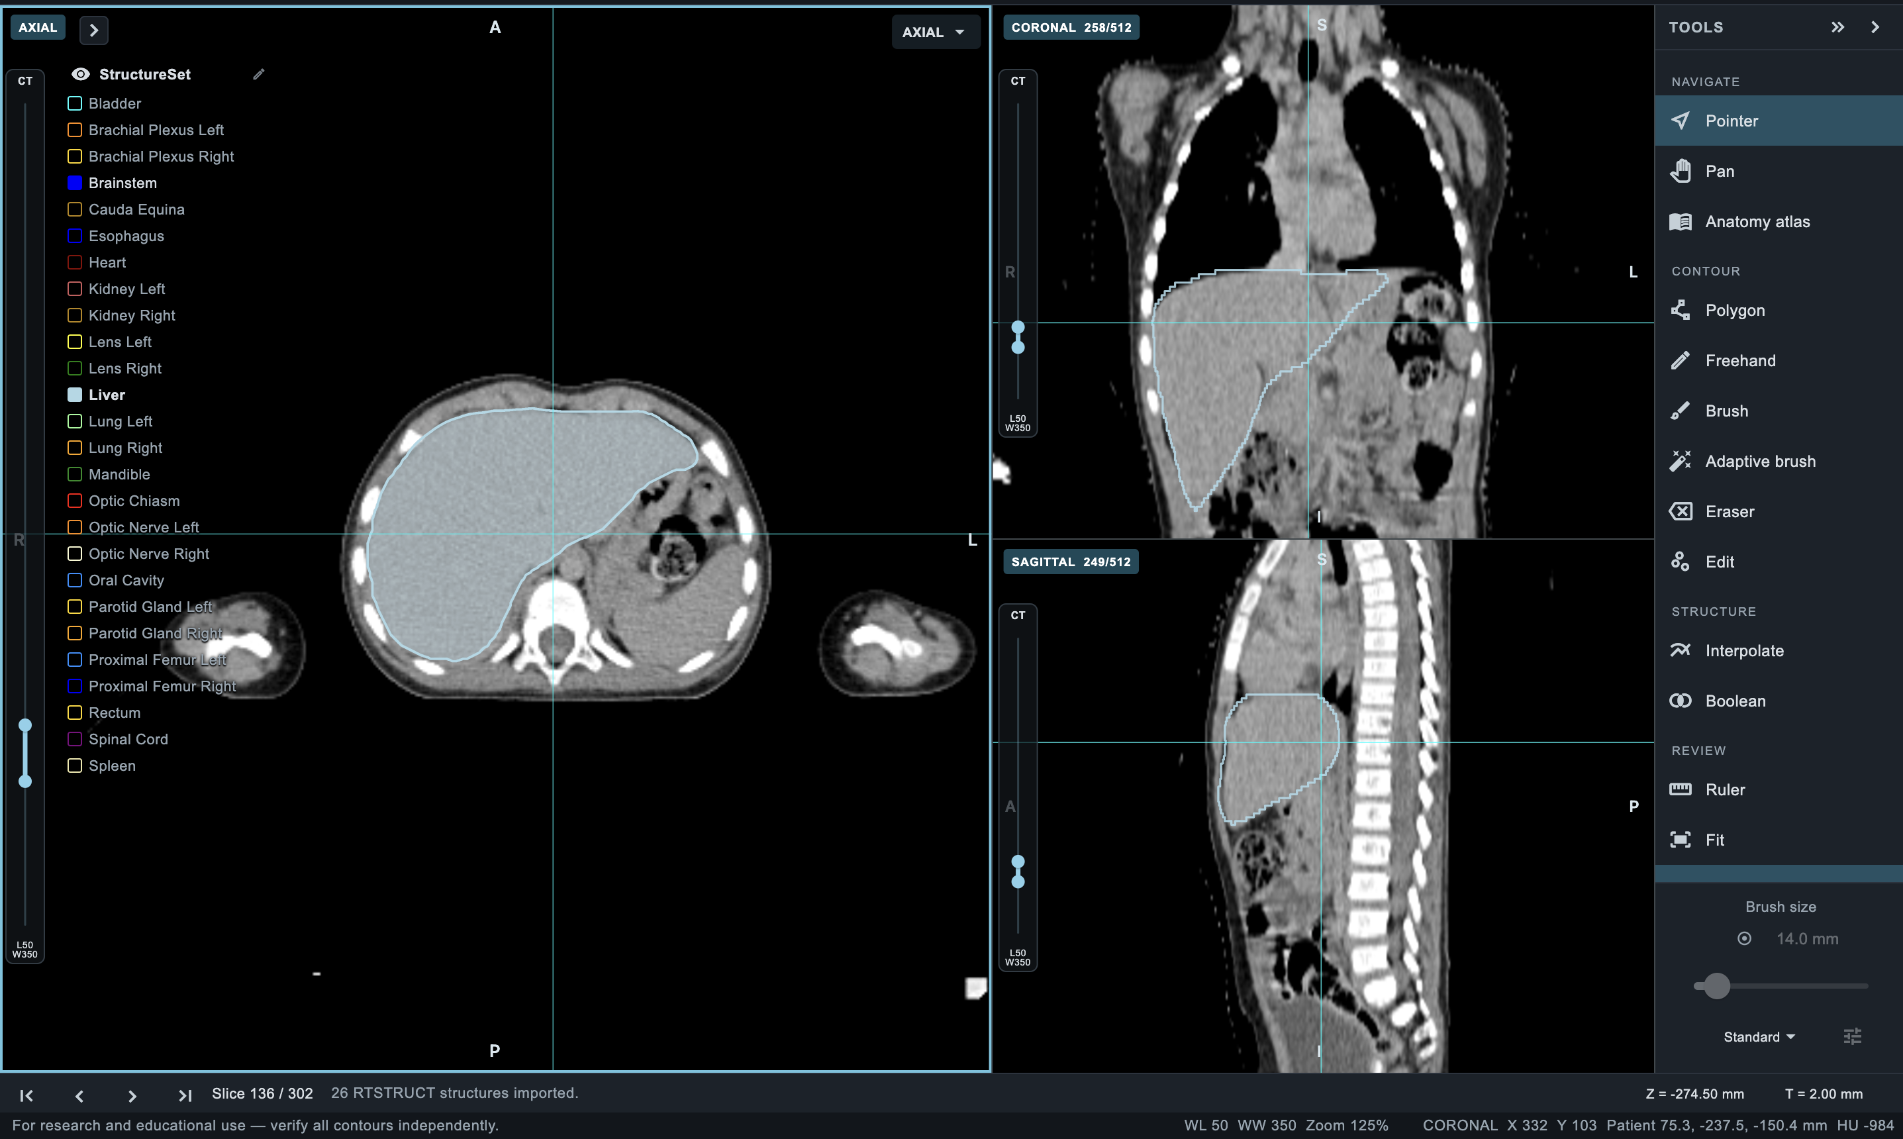Collapse tools panel with double chevron

click(x=1837, y=27)
